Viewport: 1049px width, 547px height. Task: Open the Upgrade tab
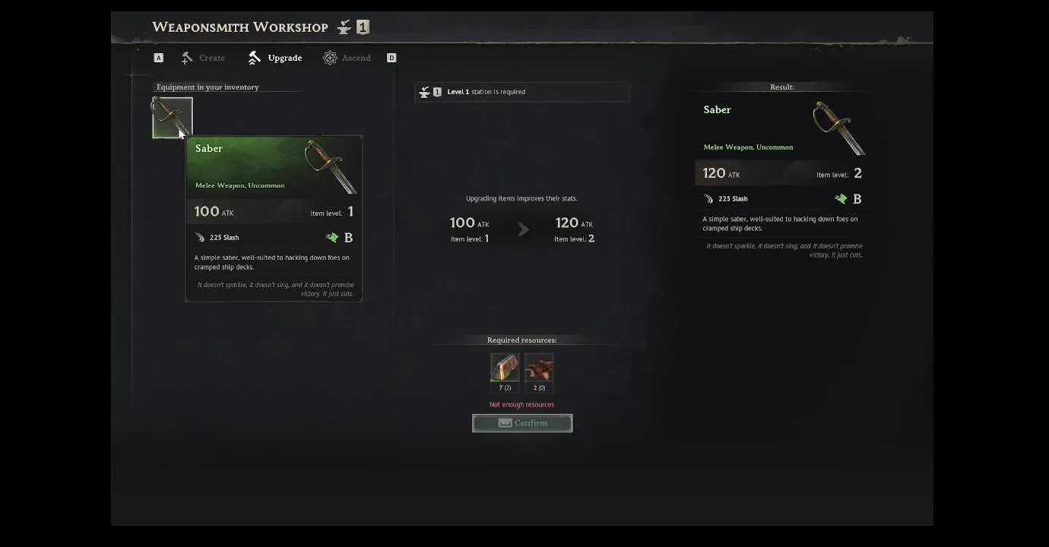(274, 58)
